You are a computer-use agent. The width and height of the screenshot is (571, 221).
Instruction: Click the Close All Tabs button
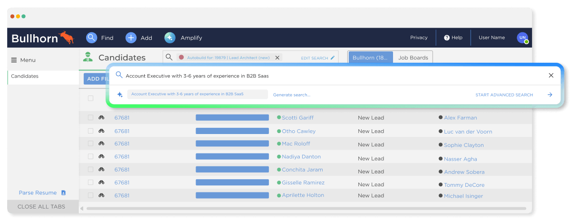pyautogui.click(x=43, y=207)
